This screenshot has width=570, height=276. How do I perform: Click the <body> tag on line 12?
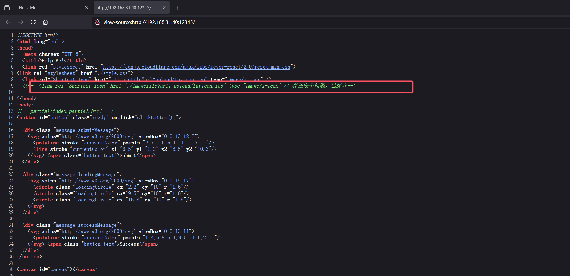coord(25,105)
